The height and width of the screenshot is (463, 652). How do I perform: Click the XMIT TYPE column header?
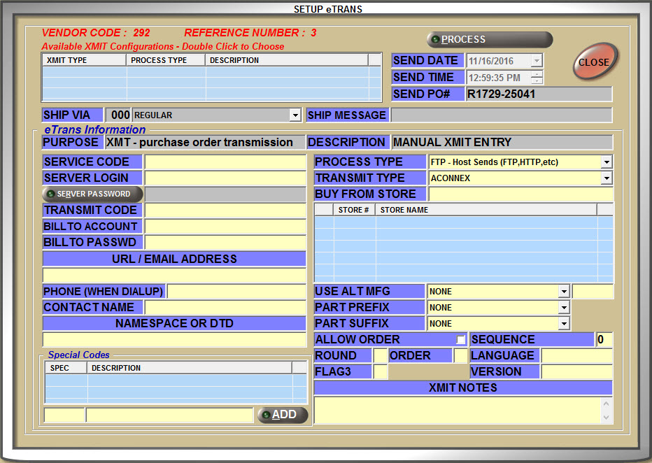[84, 60]
